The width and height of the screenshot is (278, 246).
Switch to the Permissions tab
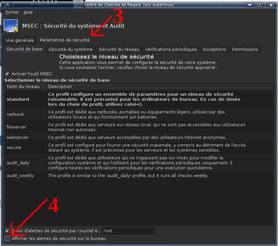point(245,49)
